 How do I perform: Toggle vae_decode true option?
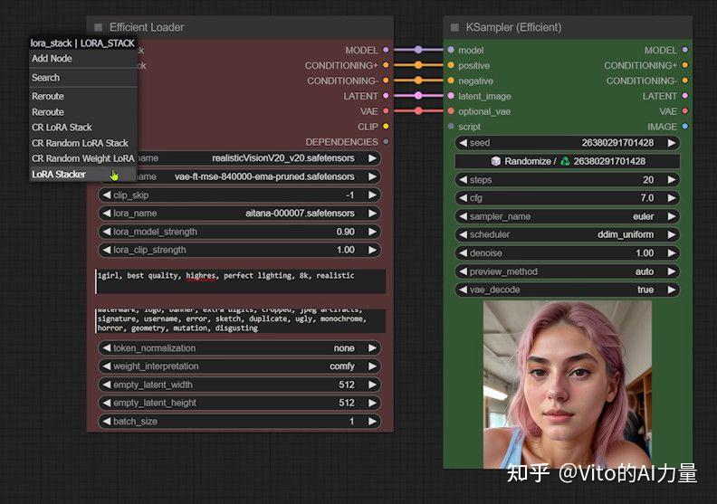click(x=568, y=290)
